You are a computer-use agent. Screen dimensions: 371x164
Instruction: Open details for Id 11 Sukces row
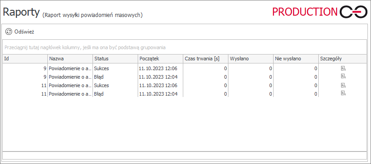(343, 85)
